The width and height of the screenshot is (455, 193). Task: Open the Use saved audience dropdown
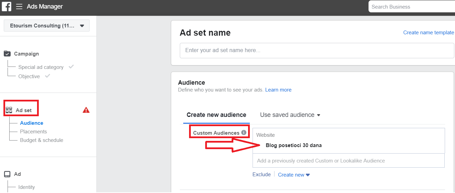[x=290, y=115]
